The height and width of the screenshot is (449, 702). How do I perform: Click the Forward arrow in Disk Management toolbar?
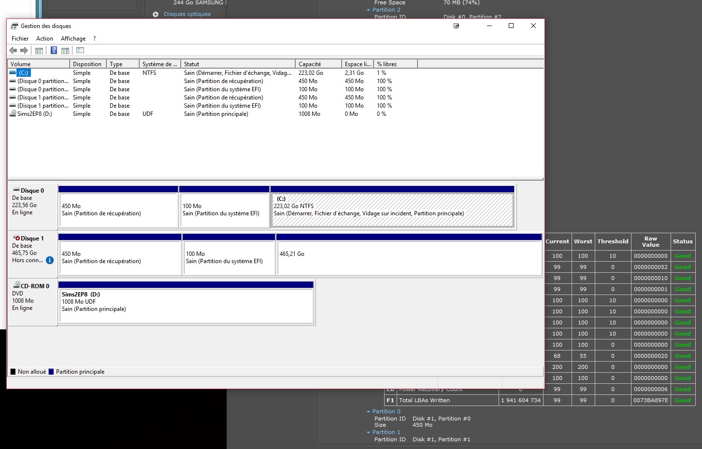click(24, 50)
